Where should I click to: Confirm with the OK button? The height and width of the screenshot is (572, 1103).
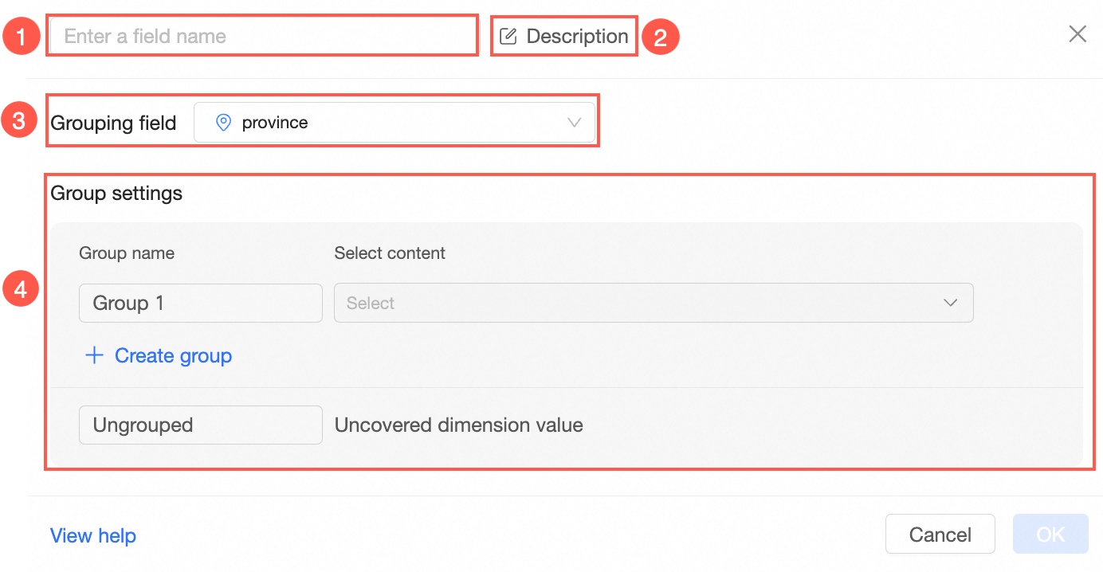(1050, 534)
